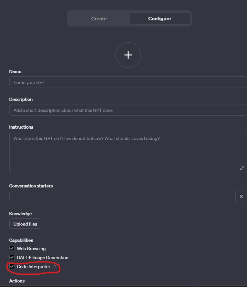
Task: Click the Web Browsing label text
Action: (x=31, y=249)
